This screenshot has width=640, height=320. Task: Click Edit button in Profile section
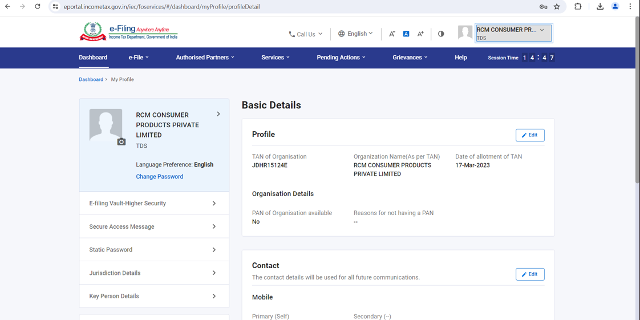[530, 135]
